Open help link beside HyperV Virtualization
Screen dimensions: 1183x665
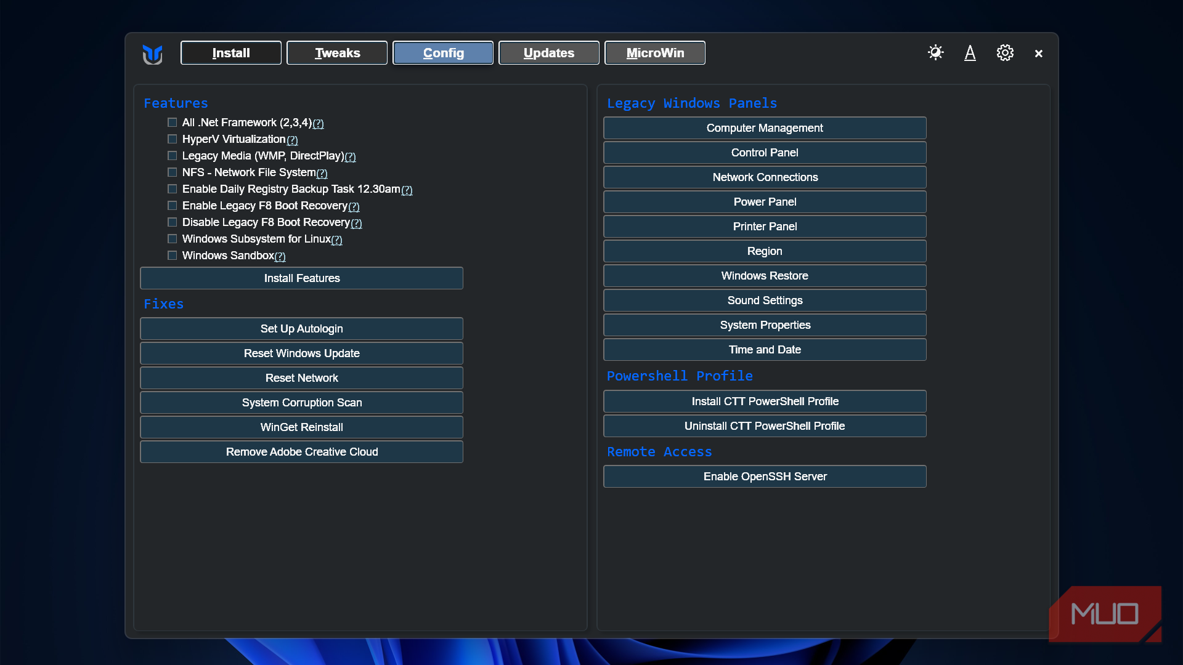[292, 140]
